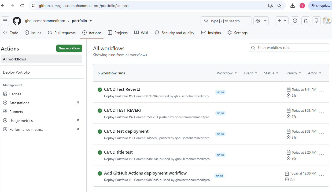Viewport: 332px width, 192px height.
Task: Open external link arrow for Usage metrics
Action: point(78,120)
